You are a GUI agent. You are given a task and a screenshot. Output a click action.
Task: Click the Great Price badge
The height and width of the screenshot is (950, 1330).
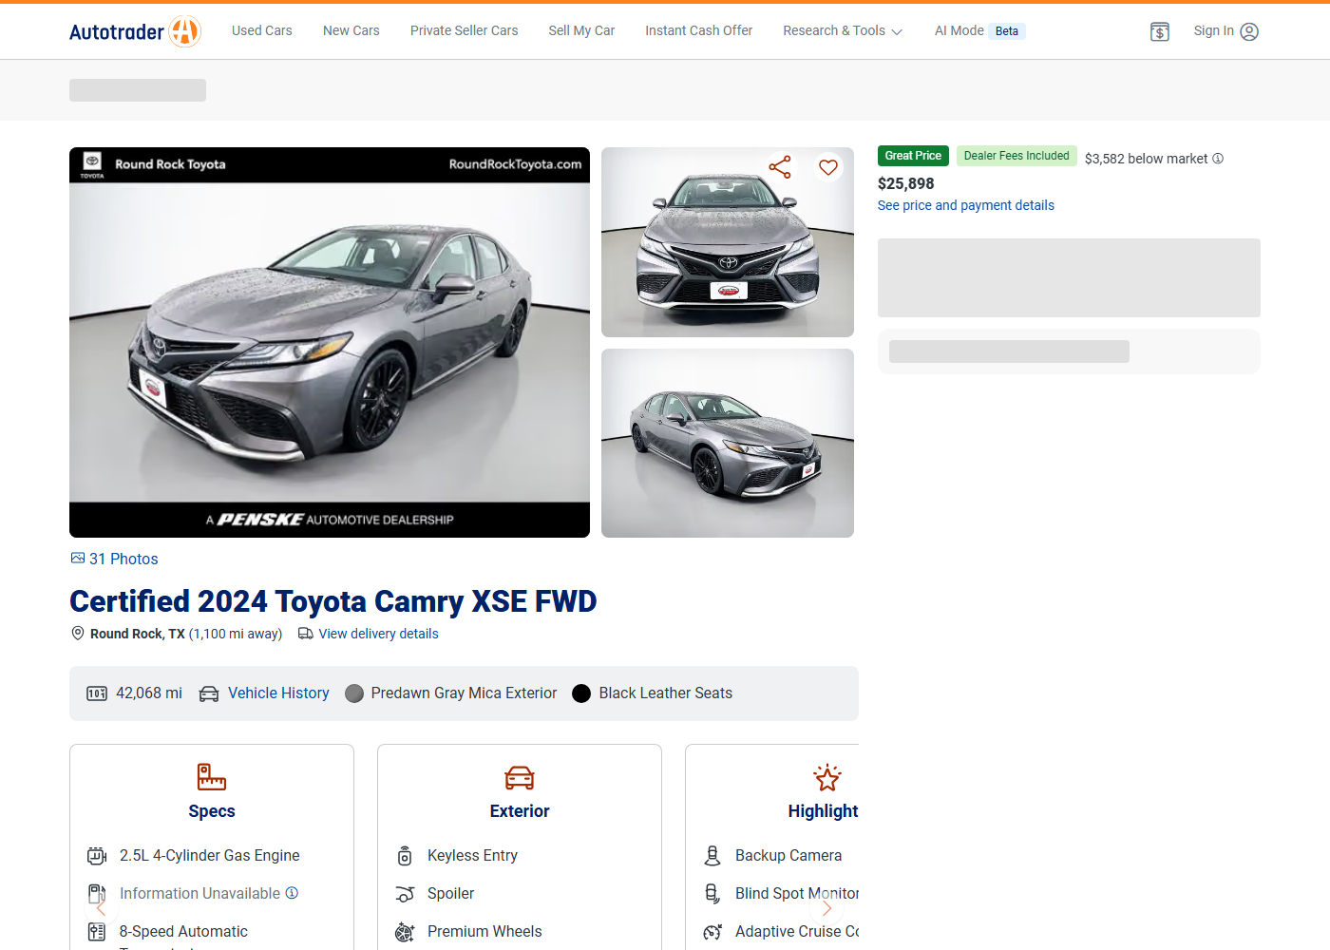click(913, 156)
